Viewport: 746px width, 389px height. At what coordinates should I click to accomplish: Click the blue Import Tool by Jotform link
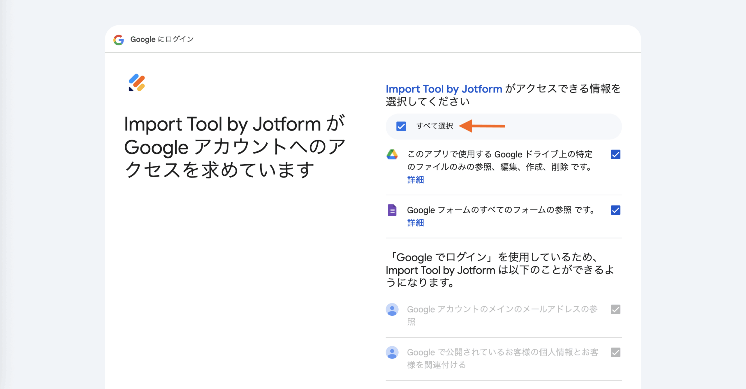click(444, 89)
